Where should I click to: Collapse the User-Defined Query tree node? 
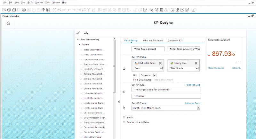(77, 40)
